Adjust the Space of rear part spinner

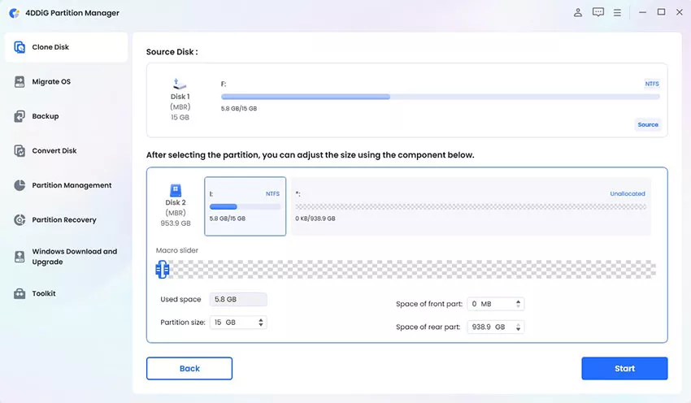coord(519,327)
